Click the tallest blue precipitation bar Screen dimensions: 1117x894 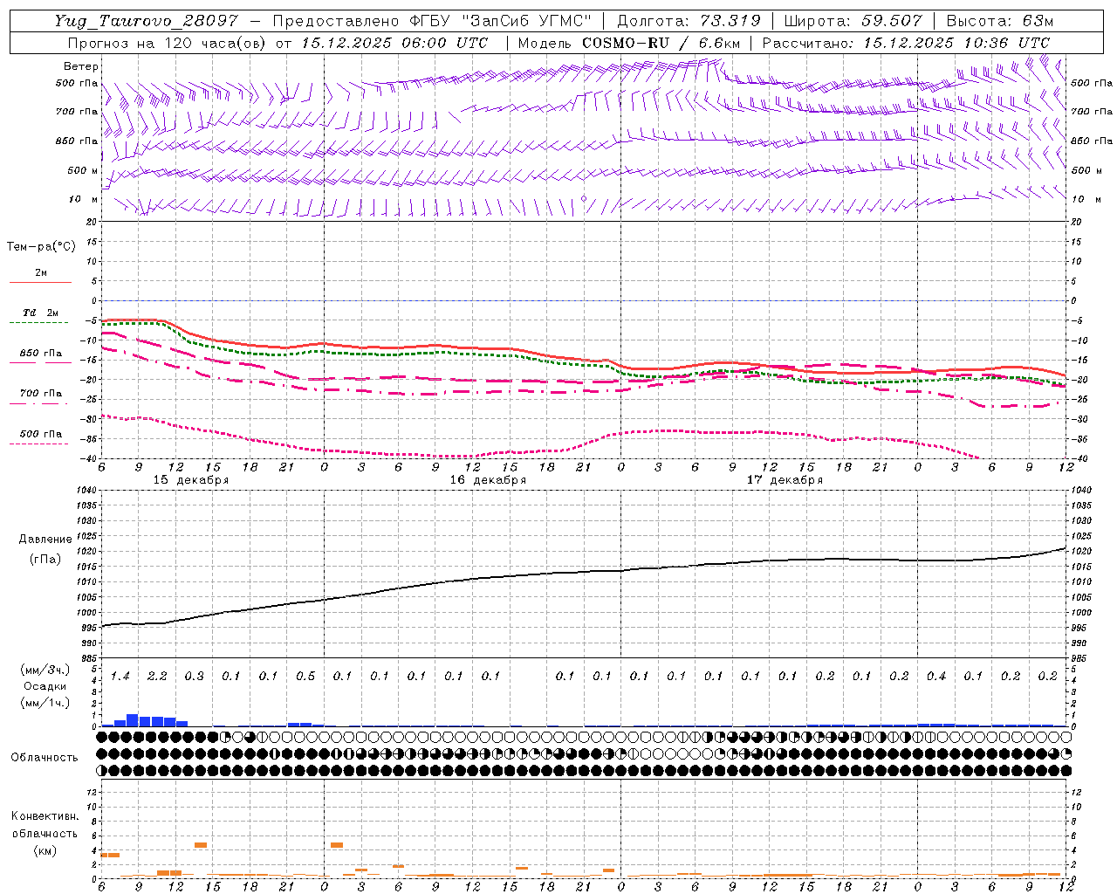[133, 720]
